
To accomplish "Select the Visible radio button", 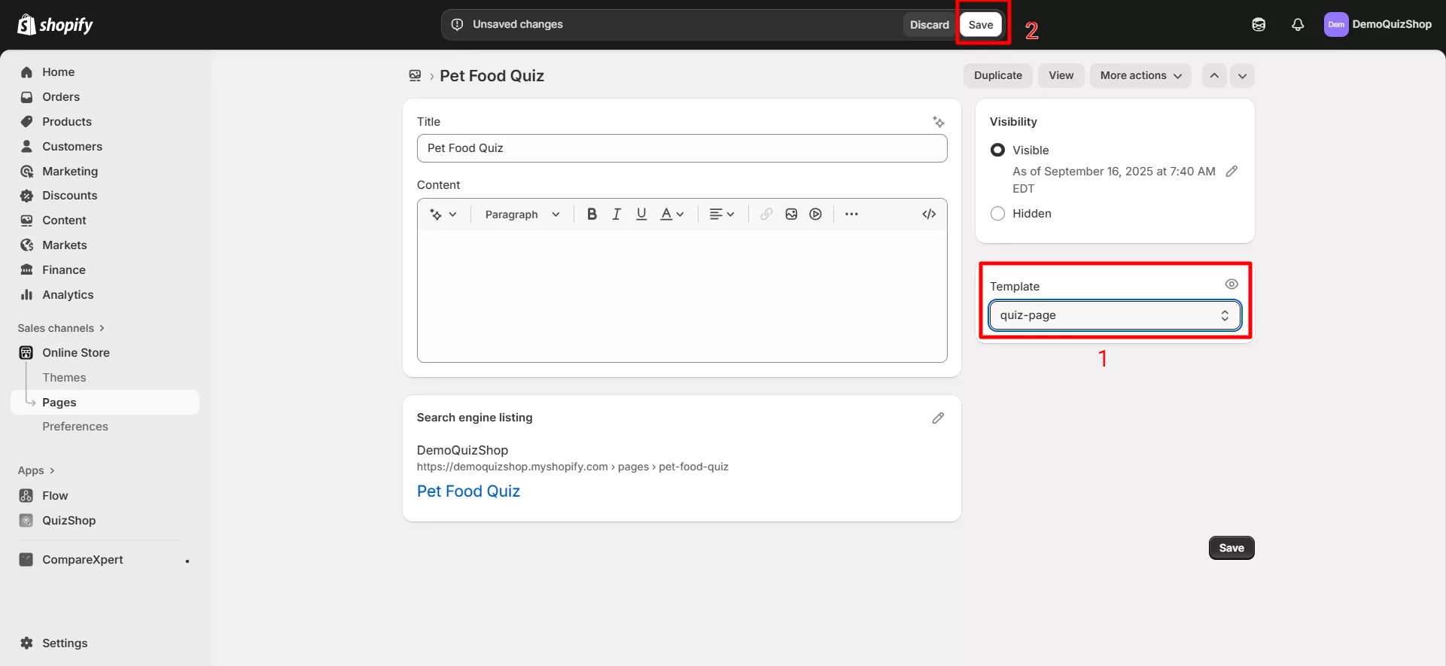I will coord(998,151).
